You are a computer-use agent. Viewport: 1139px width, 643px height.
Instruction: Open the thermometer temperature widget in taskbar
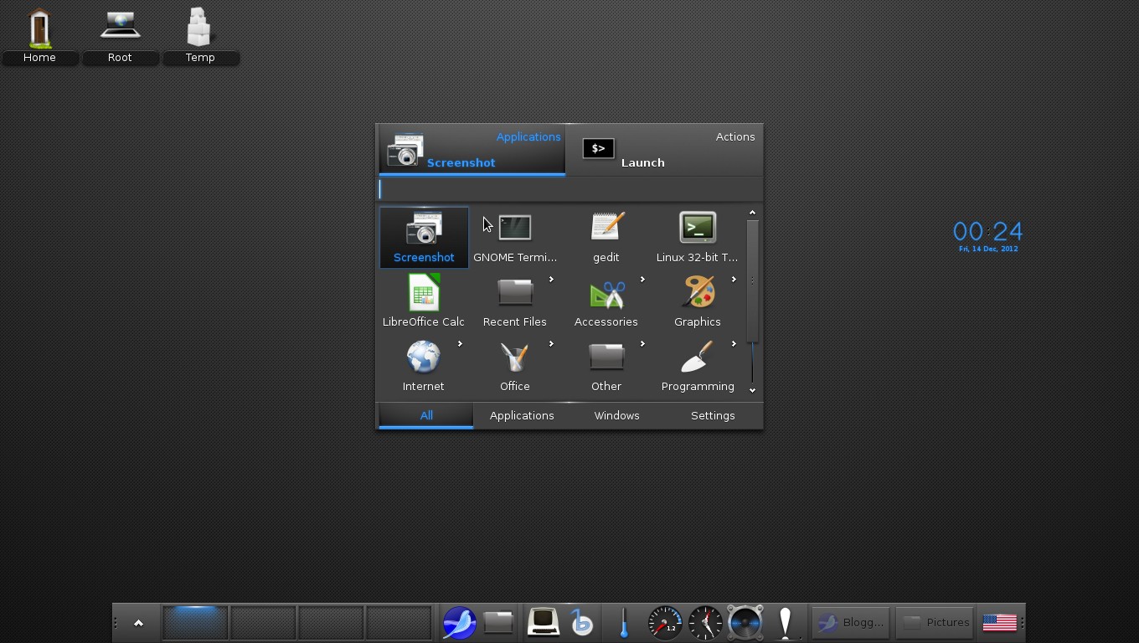tap(623, 622)
